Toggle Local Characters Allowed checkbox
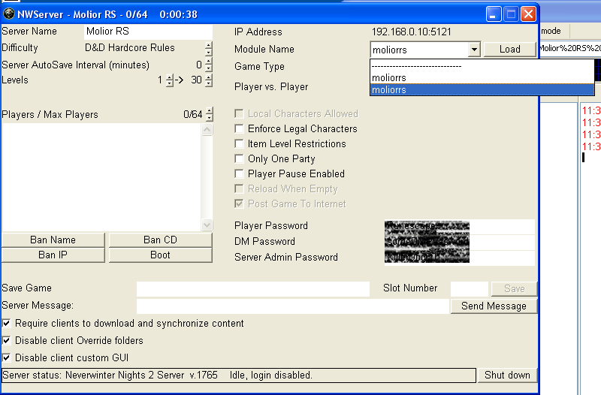This screenshot has width=601, height=395. point(239,114)
